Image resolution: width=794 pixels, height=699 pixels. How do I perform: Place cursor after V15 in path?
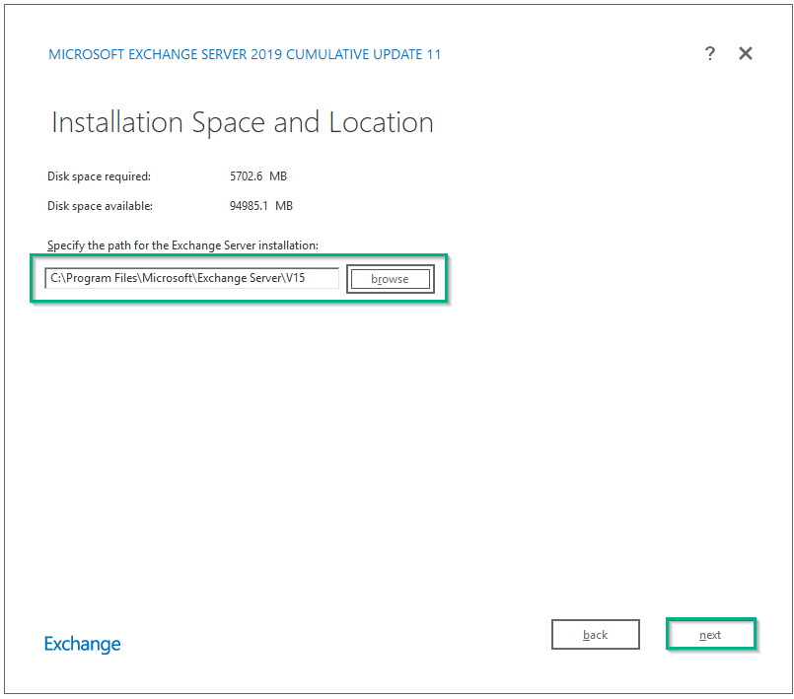point(306,278)
